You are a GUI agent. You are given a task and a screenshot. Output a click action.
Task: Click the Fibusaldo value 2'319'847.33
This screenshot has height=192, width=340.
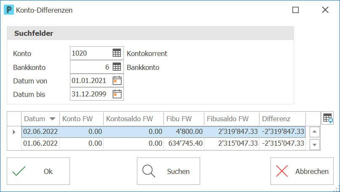coord(238,131)
